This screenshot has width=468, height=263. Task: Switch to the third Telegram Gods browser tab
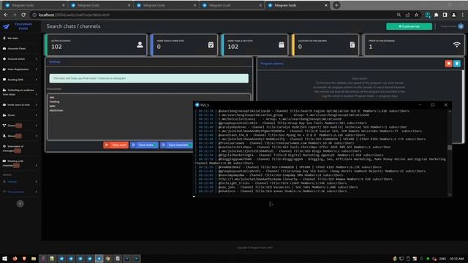pos(166,5)
